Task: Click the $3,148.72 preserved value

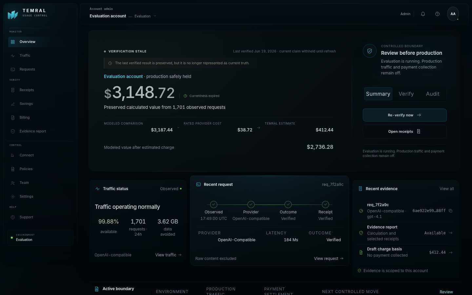Action: (139, 93)
